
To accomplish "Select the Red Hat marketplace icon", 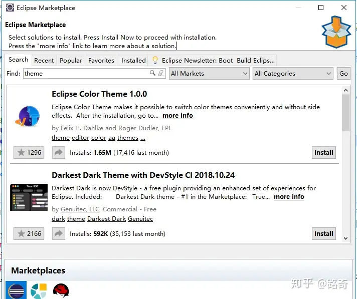I will point(61,290).
